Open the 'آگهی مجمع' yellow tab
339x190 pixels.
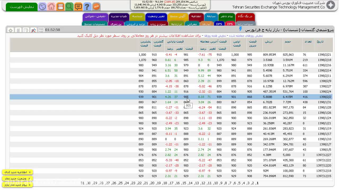(178, 17)
